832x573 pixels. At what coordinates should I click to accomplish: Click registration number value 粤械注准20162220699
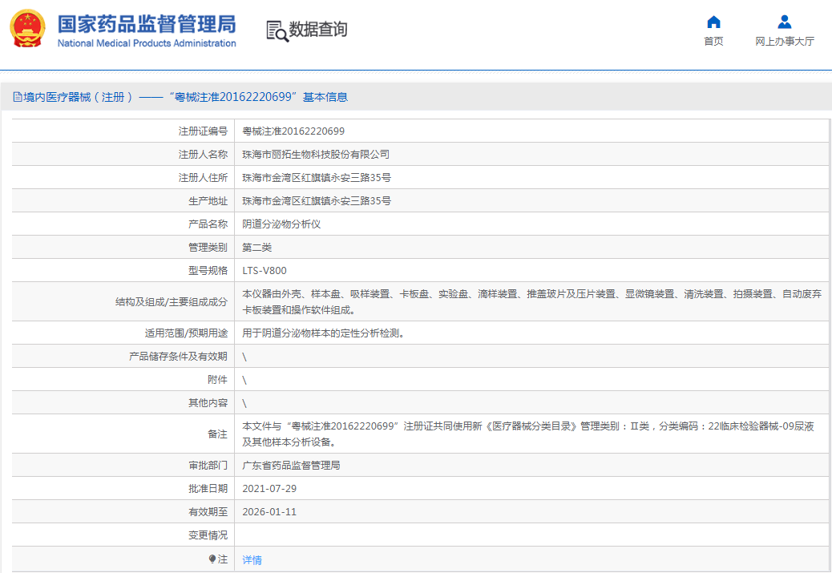pyautogui.click(x=293, y=131)
